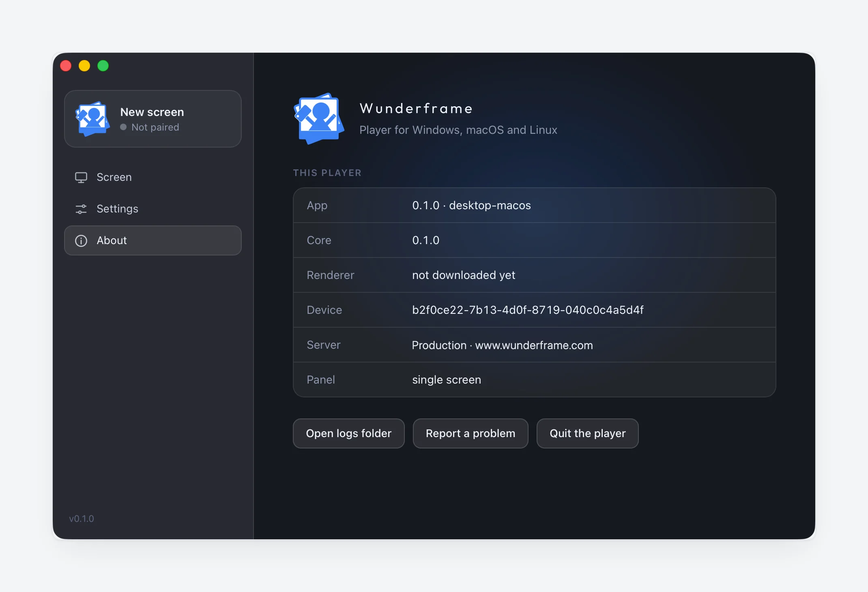Click the Core row label
Viewport: 868px width, 592px height.
click(x=319, y=240)
